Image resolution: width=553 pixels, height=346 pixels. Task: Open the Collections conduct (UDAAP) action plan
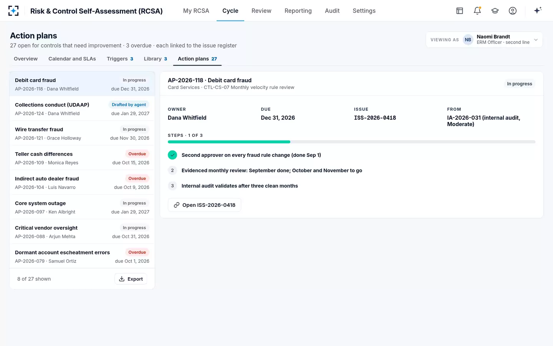[82, 108]
